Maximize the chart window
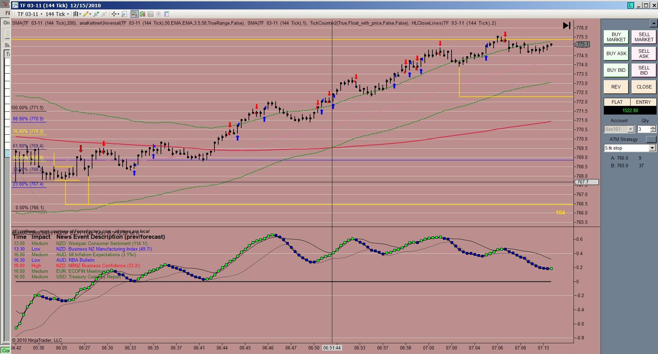 click(646, 5)
